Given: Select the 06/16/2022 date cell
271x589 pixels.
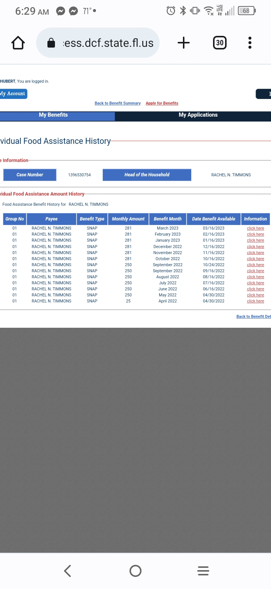Looking at the screenshot, I should point(213,289).
